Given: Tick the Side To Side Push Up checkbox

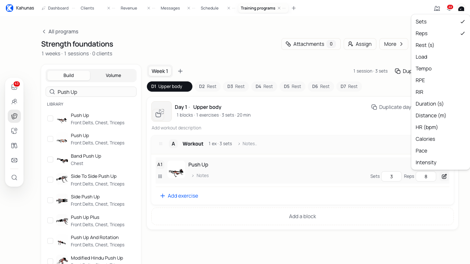Looking at the screenshot, I should pyautogui.click(x=50, y=180).
